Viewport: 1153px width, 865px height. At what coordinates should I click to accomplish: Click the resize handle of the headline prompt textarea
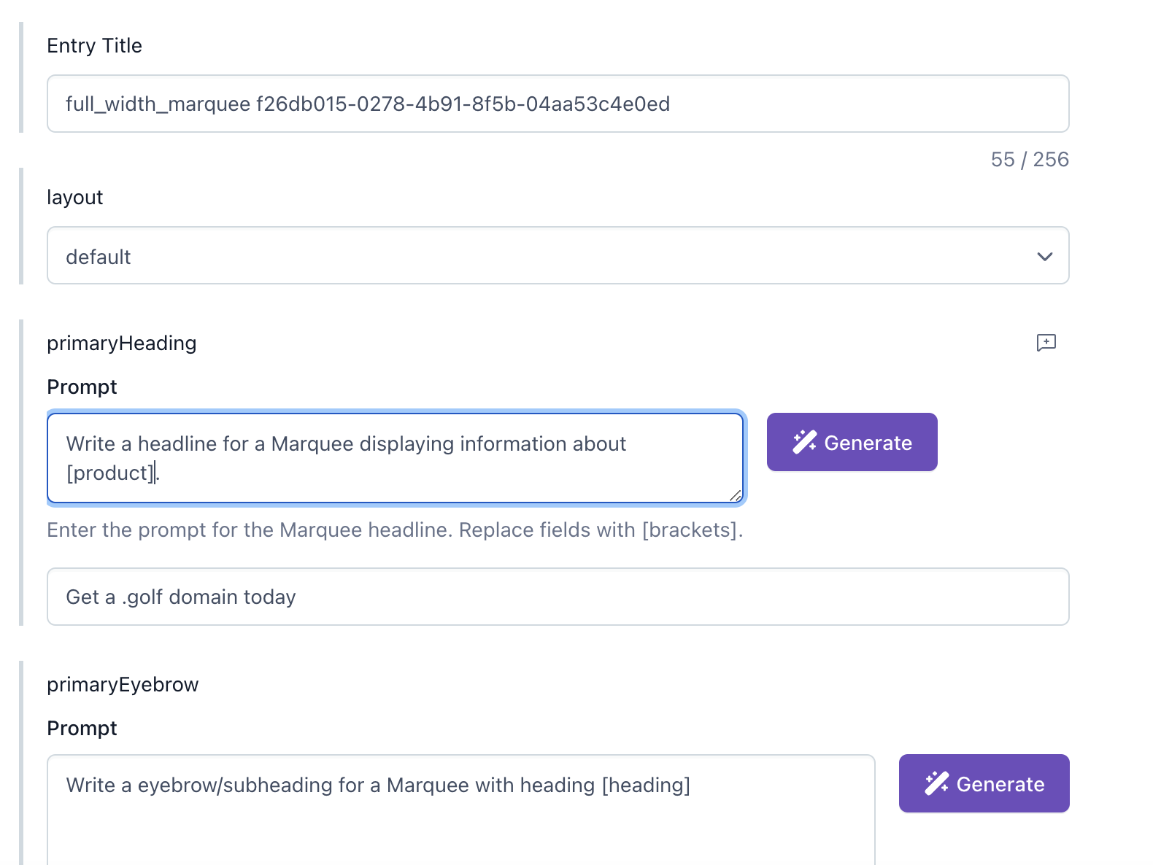(x=736, y=496)
